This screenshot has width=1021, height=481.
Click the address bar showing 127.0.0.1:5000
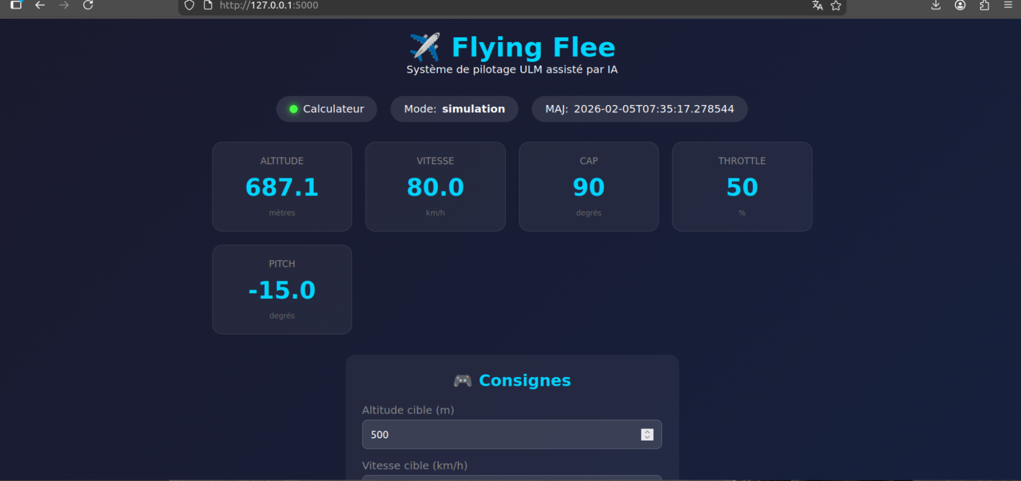(x=493, y=5)
